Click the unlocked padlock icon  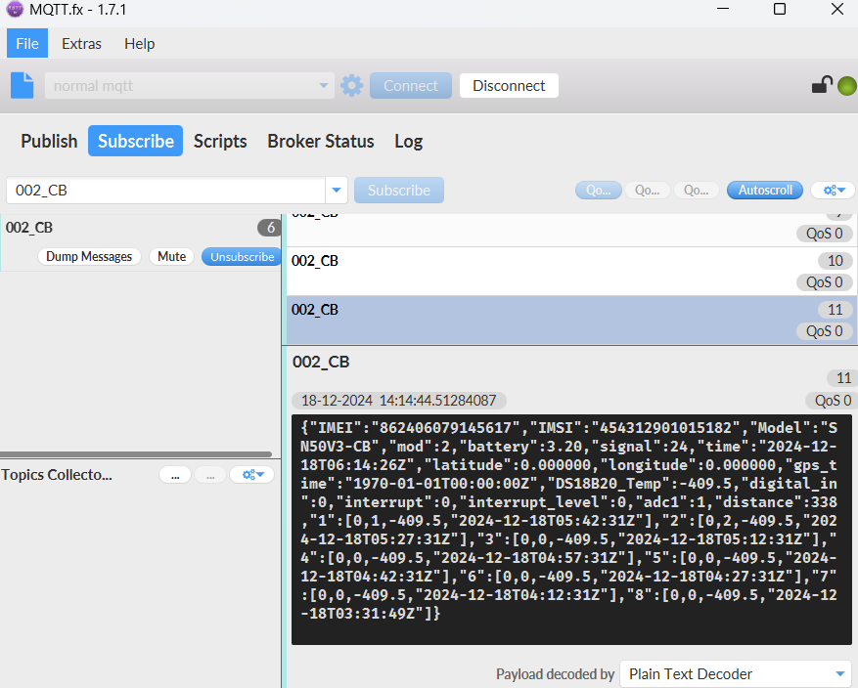coord(822,85)
